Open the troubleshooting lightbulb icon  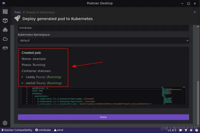tap(186, 130)
